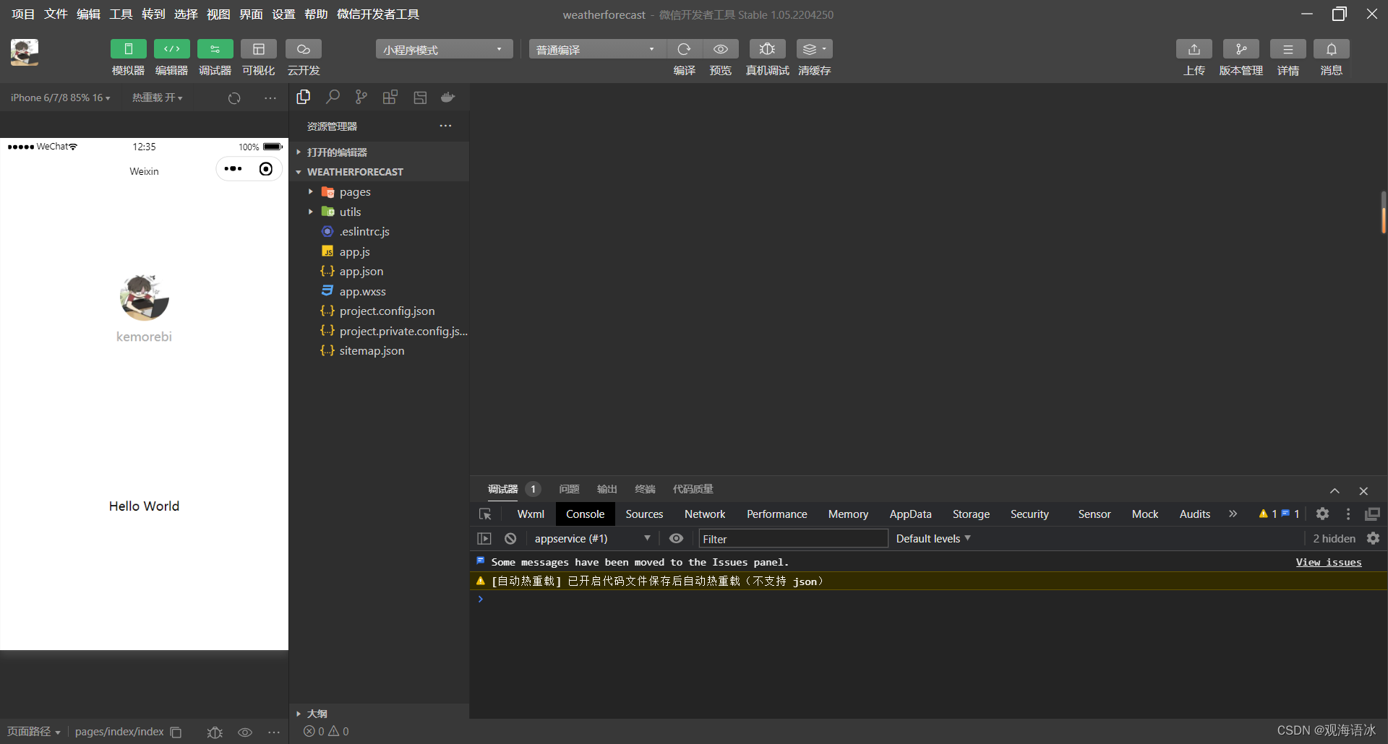Open the search icon in the sidebar
This screenshot has width=1388, height=744.
(x=333, y=97)
